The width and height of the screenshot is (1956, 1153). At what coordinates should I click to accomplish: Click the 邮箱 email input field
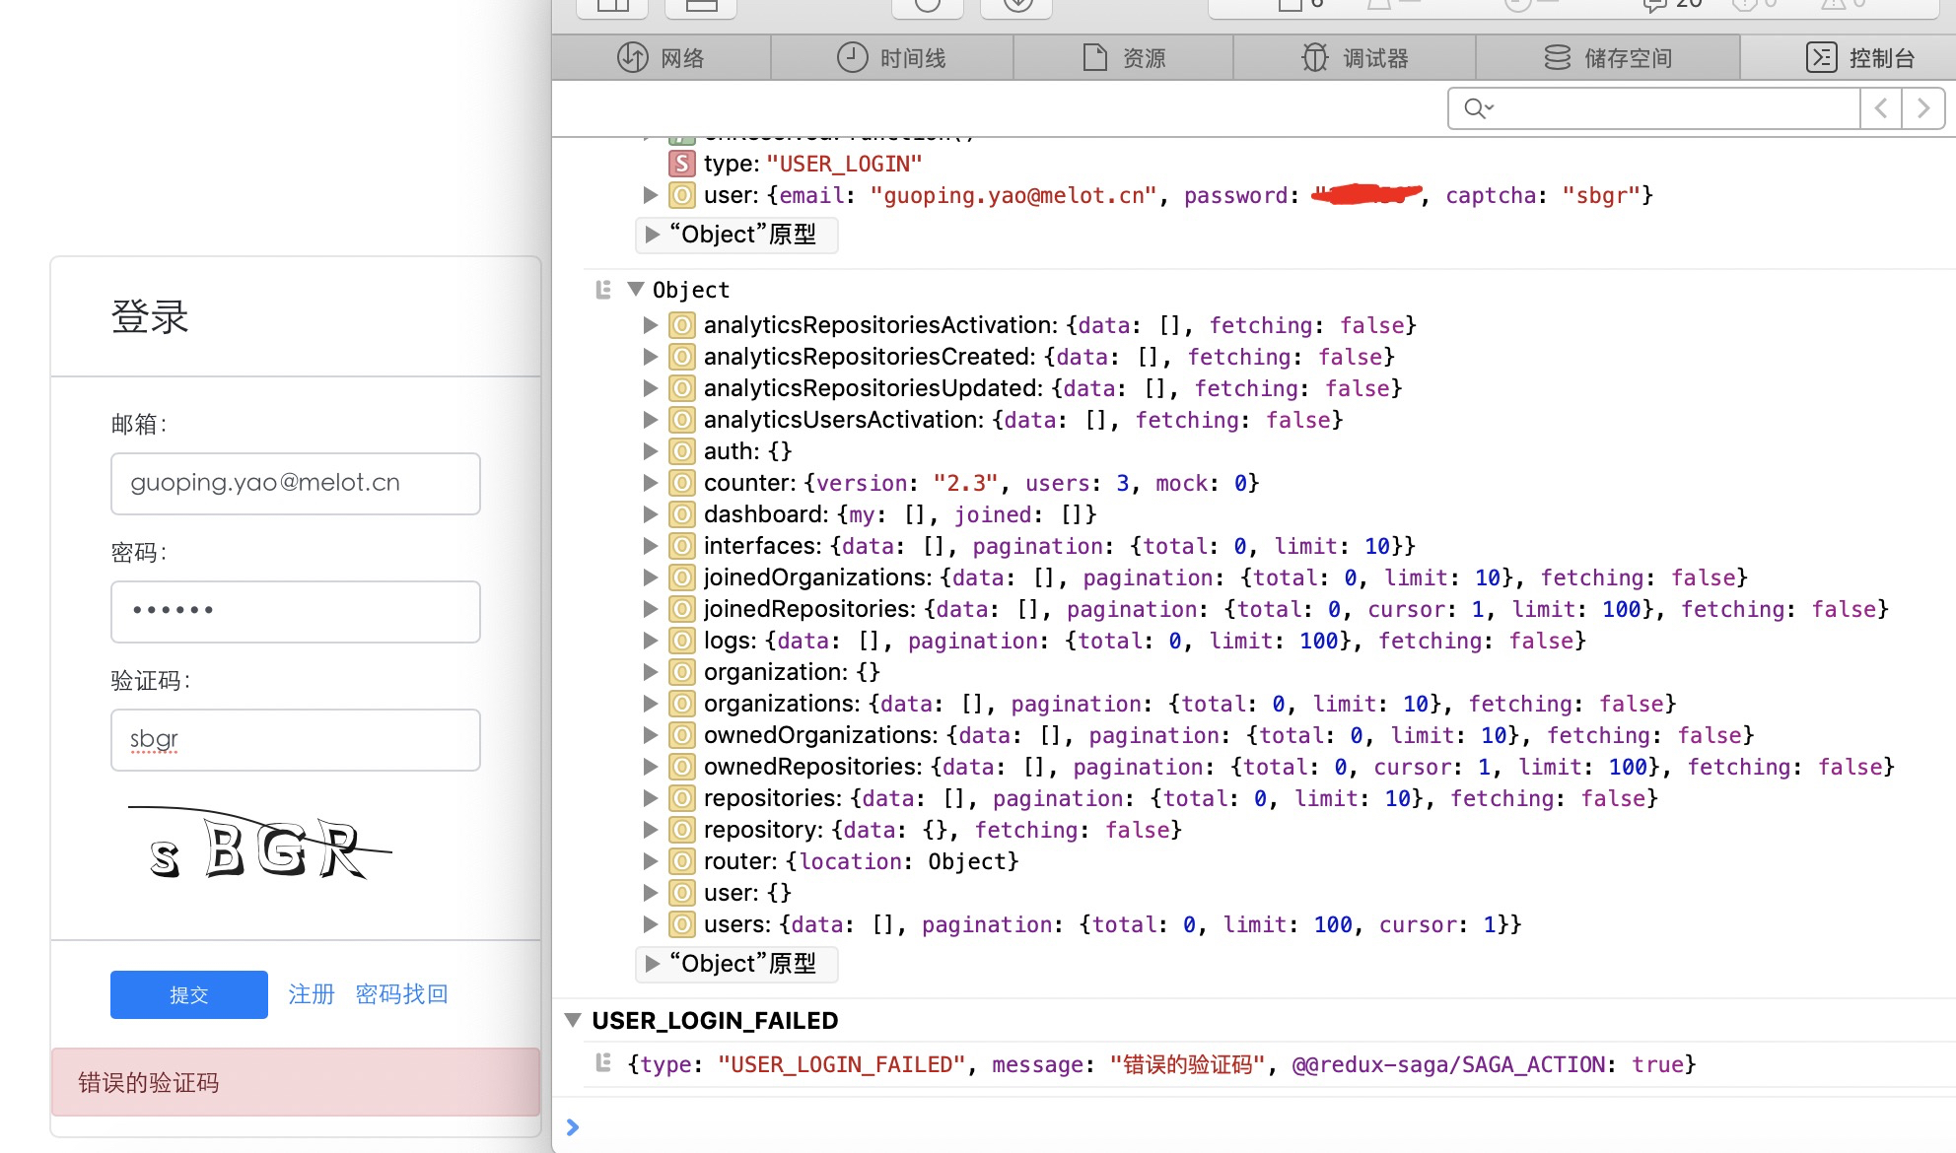coord(296,484)
